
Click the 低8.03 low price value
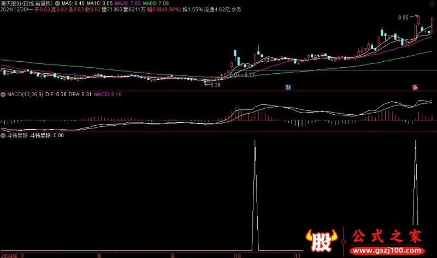(x=76, y=10)
